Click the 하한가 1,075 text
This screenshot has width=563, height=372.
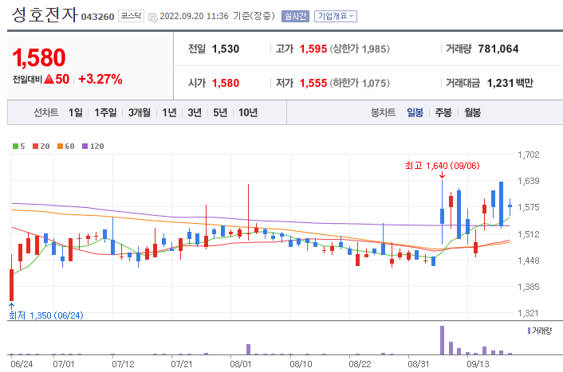point(360,83)
